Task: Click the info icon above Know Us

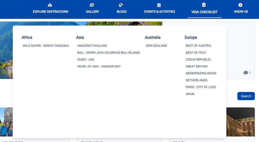Action: point(240,5)
